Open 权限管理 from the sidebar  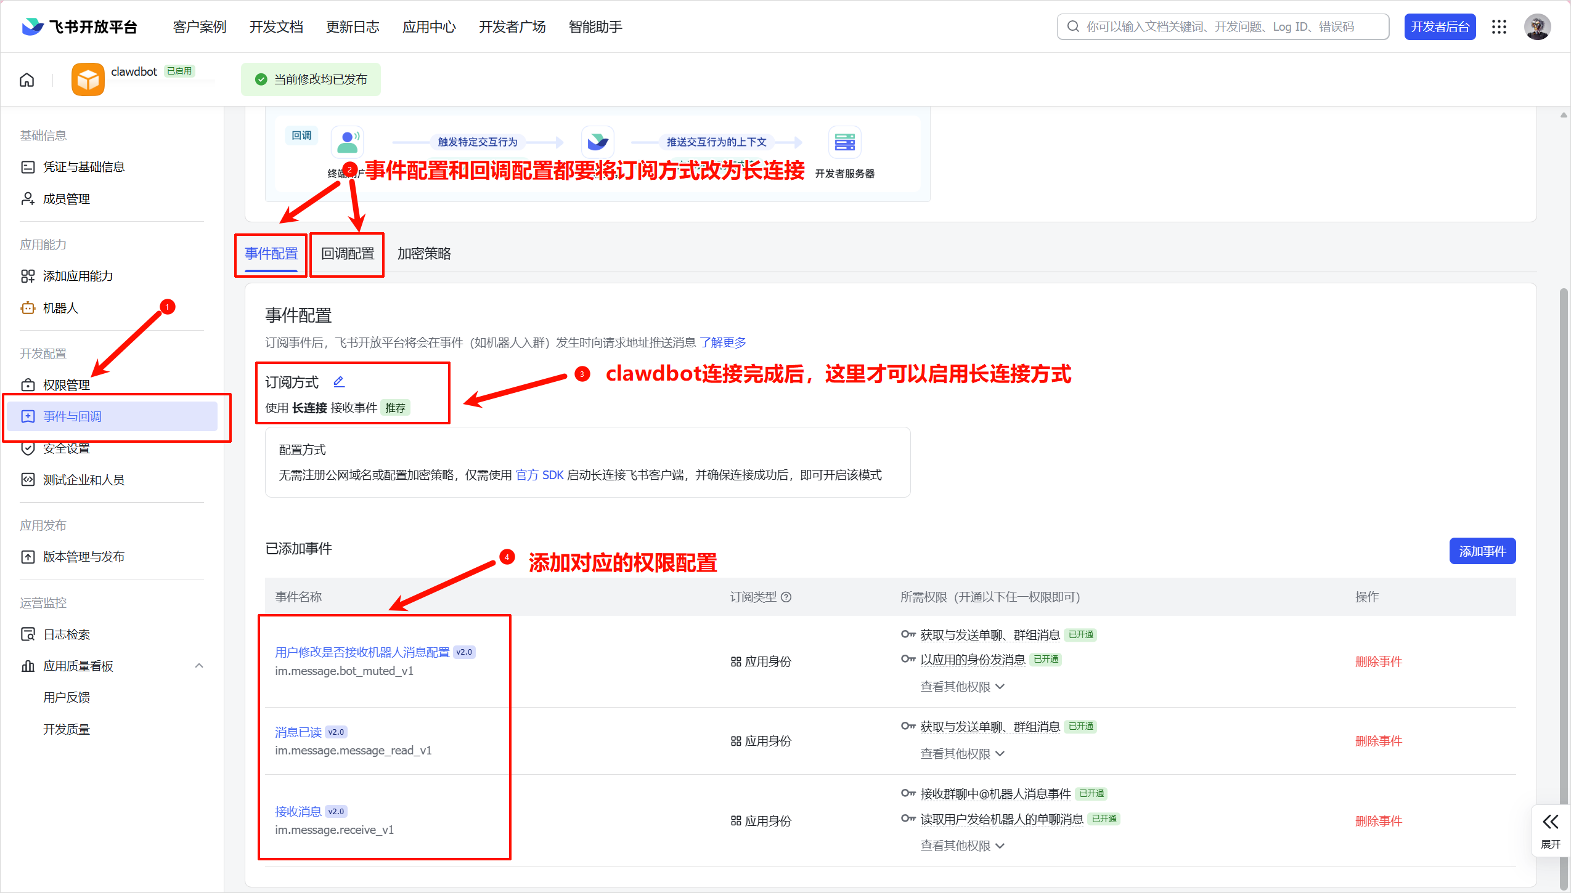[x=66, y=385]
